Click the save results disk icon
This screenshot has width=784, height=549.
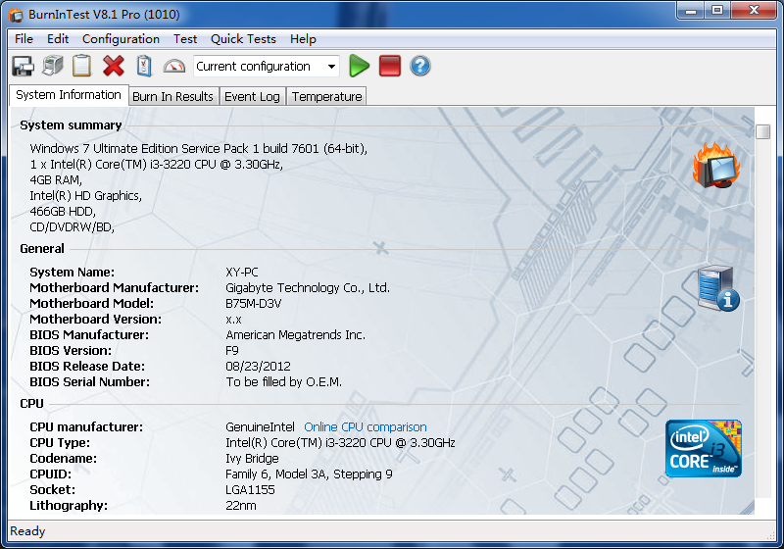coord(23,66)
